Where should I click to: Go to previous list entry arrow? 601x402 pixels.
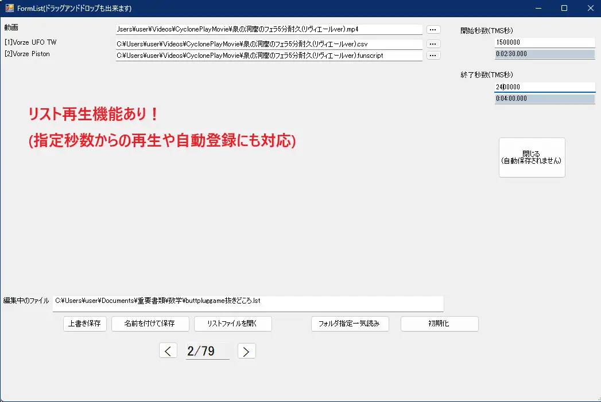(x=168, y=350)
